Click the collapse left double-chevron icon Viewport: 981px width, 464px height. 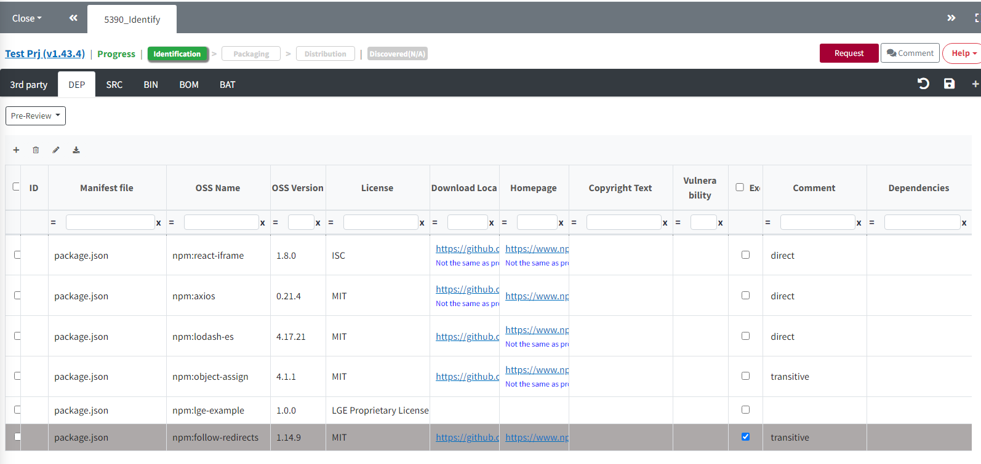point(73,18)
